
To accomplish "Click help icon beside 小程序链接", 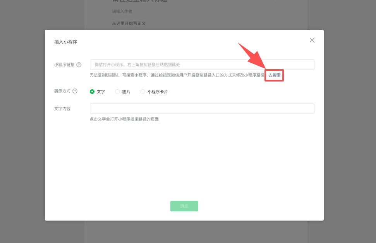I will (79, 65).
